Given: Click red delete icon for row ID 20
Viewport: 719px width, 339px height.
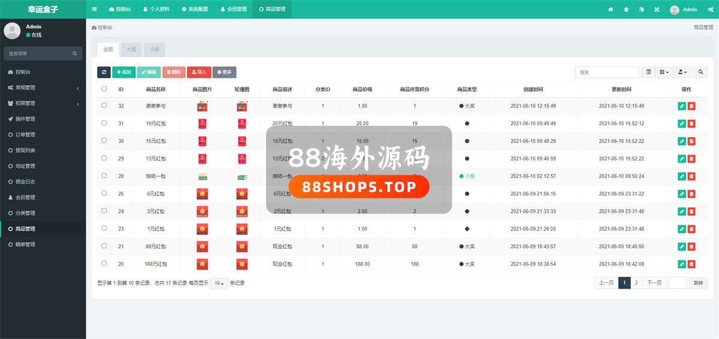Looking at the screenshot, I should 691,264.
